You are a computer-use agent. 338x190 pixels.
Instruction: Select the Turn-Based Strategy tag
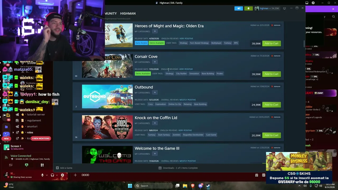coord(199,43)
